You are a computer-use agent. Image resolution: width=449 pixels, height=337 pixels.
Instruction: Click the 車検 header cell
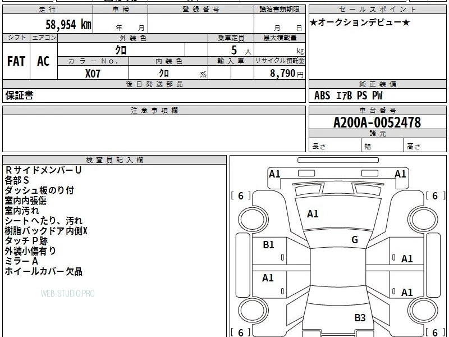coord(121,10)
